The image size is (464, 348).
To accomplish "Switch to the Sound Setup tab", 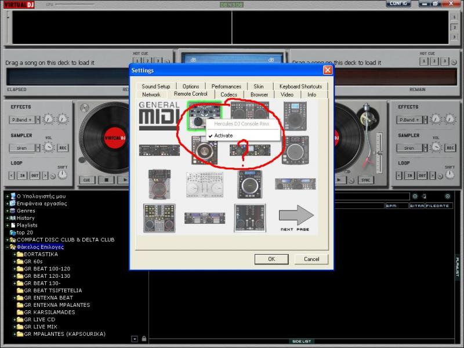I will [156, 86].
